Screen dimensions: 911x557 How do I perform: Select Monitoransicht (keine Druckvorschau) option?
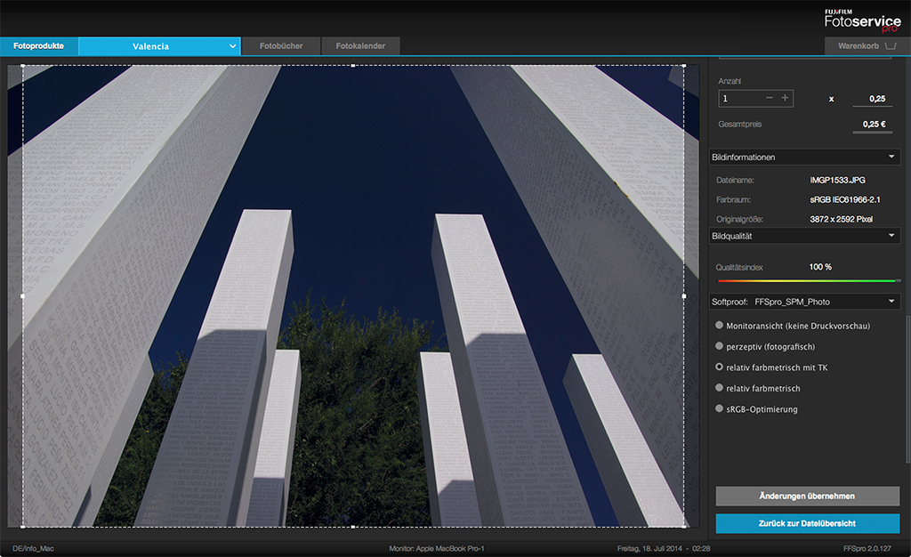pos(720,326)
